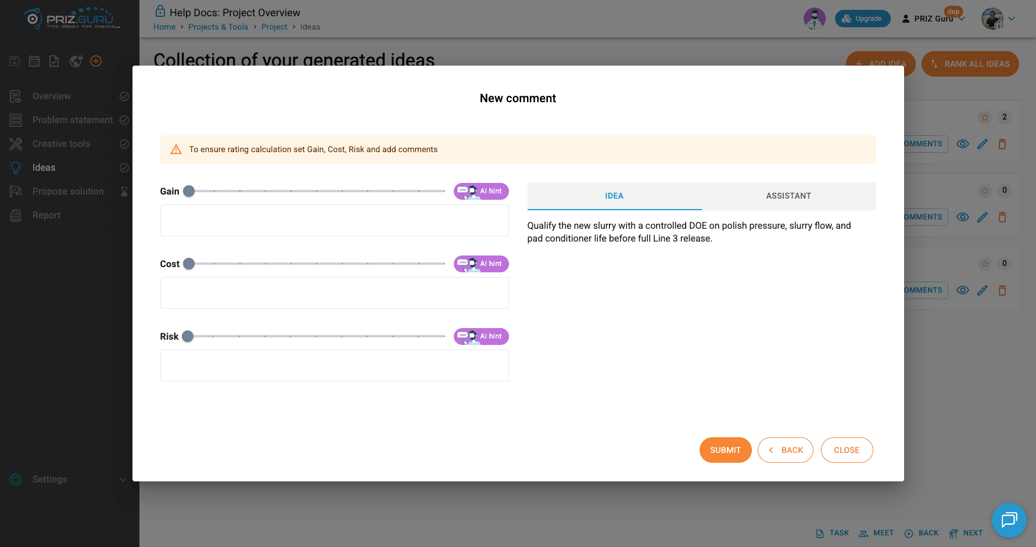Click the PRIZ.GURU logo
The height and width of the screenshot is (547, 1036).
70,19
